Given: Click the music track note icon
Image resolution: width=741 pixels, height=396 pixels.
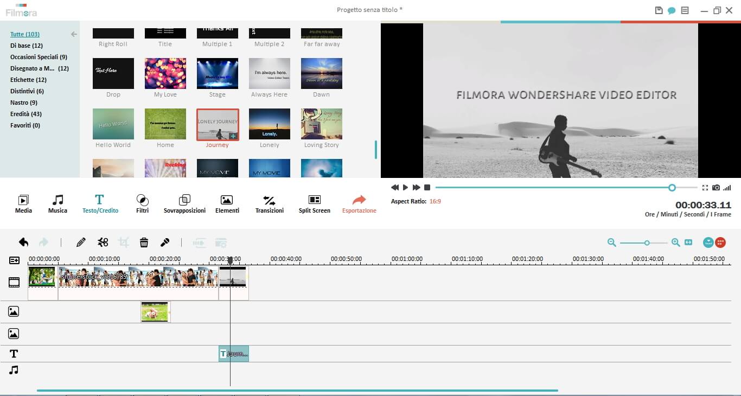Looking at the screenshot, I should [x=14, y=370].
